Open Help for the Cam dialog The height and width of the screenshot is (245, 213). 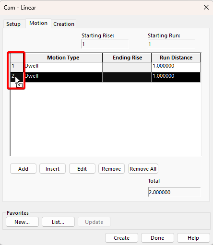[193, 238]
